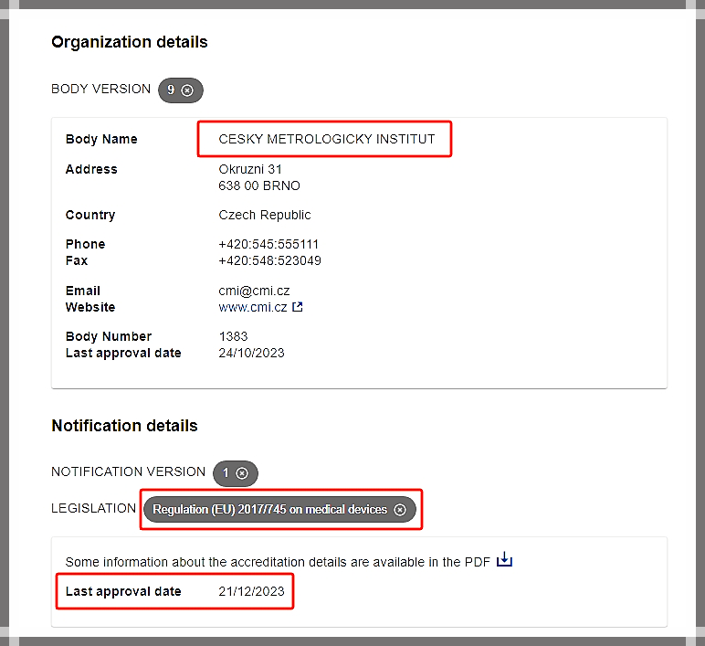Click Notification details heading
The height and width of the screenshot is (646, 705).
[x=124, y=426]
